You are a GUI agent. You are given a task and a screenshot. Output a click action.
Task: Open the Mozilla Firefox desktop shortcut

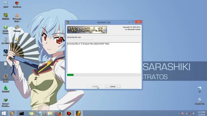point(5,78)
